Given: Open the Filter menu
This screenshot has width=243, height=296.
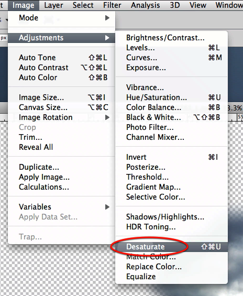Looking at the screenshot, I should coord(112,5).
